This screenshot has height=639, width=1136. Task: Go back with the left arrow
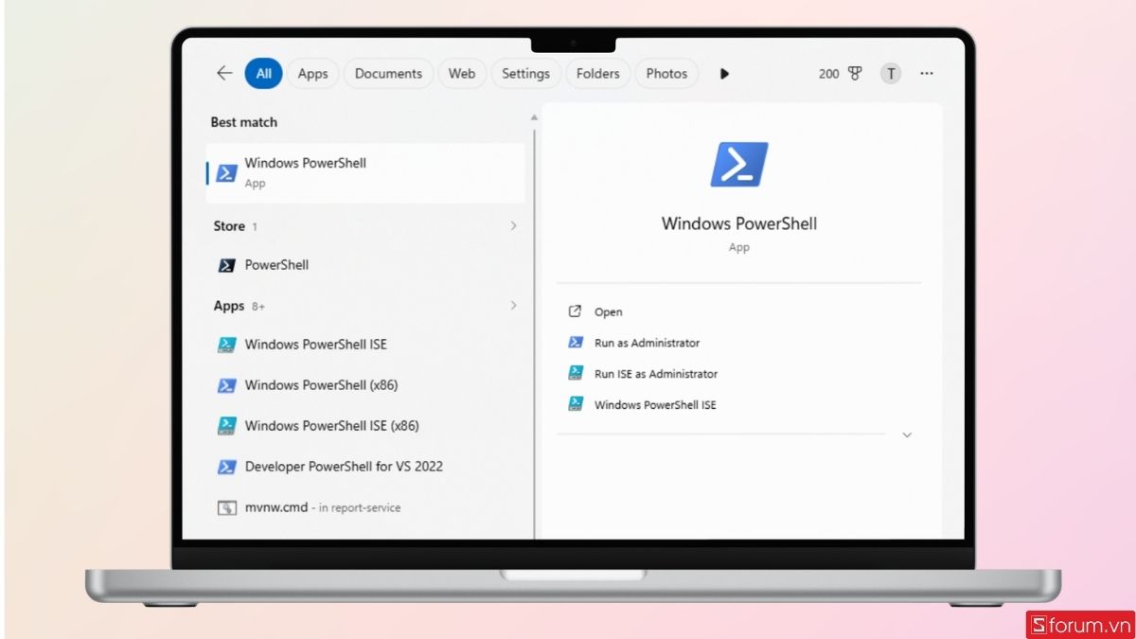pyautogui.click(x=224, y=73)
